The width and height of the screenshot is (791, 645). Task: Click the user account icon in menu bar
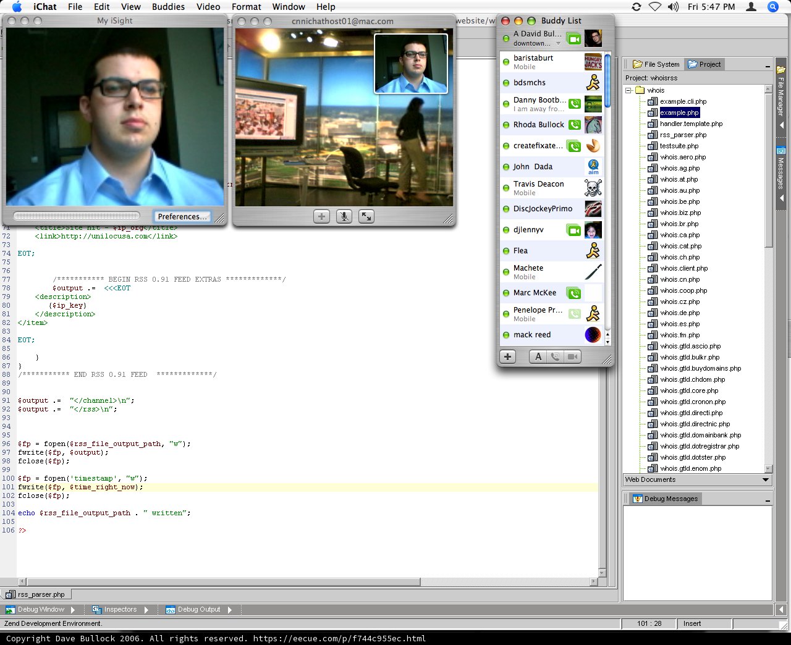click(751, 7)
